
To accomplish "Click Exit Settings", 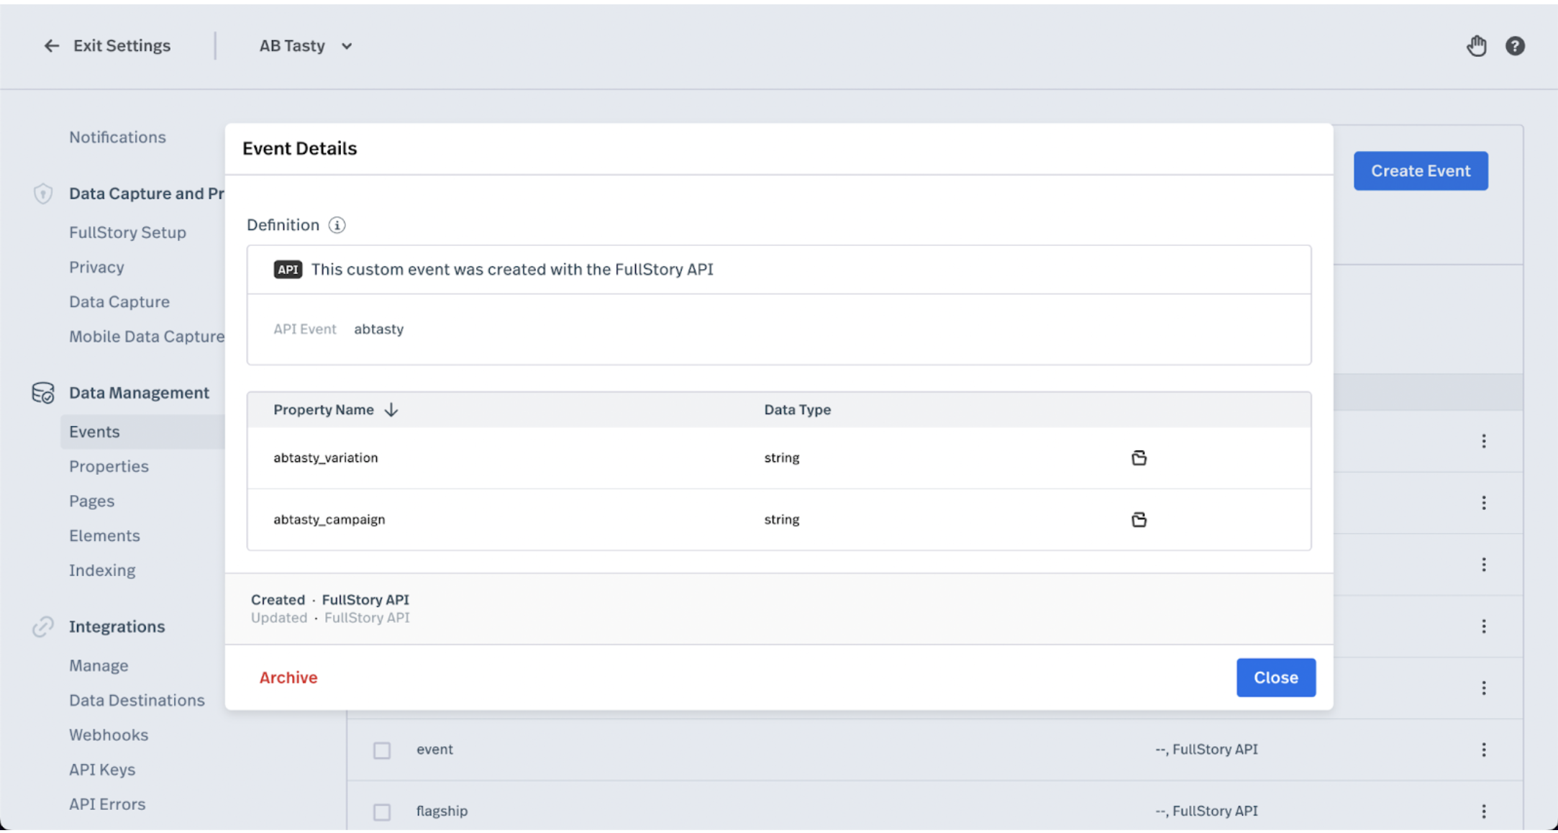I will (x=122, y=46).
